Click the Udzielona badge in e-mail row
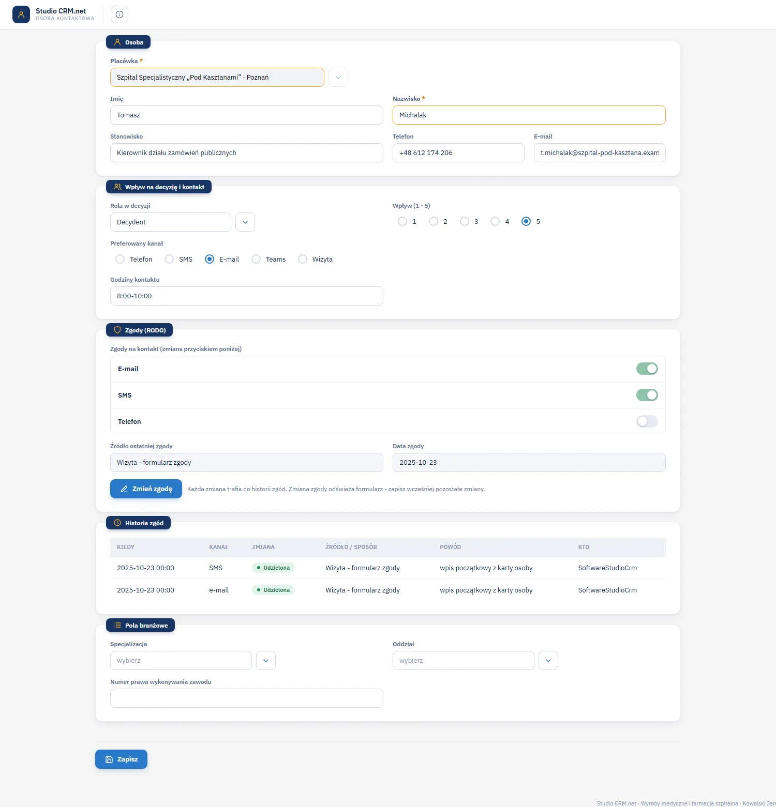Viewport: 776px width, 807px height. tap(273, 590)
